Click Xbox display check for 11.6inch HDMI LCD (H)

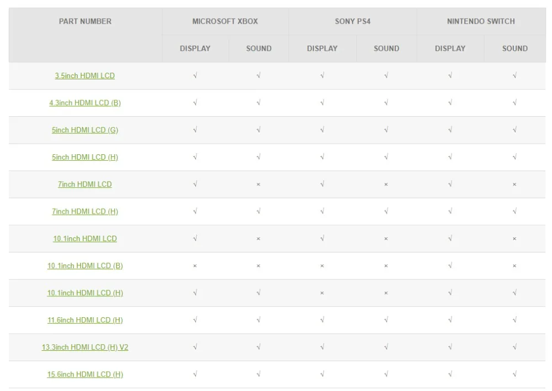(x=195, y=320)
